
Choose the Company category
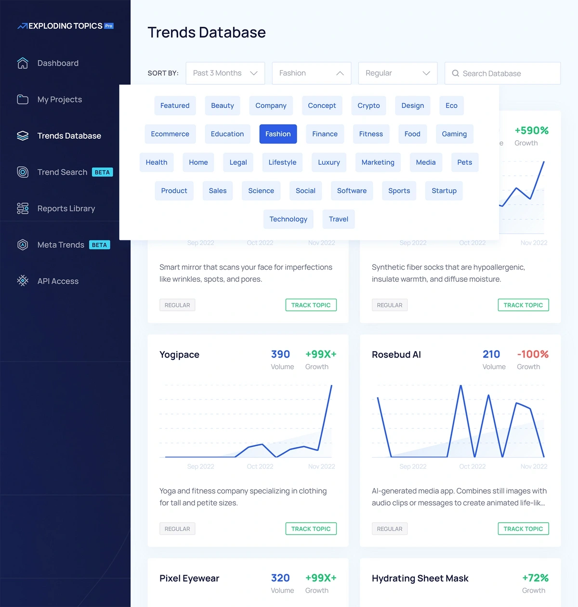click(x=271, y=106)
